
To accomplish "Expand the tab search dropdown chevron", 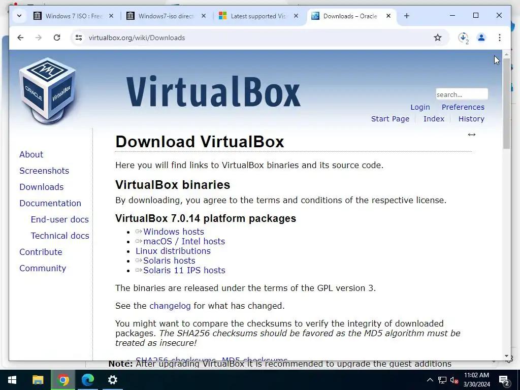I will click(19, 16).
